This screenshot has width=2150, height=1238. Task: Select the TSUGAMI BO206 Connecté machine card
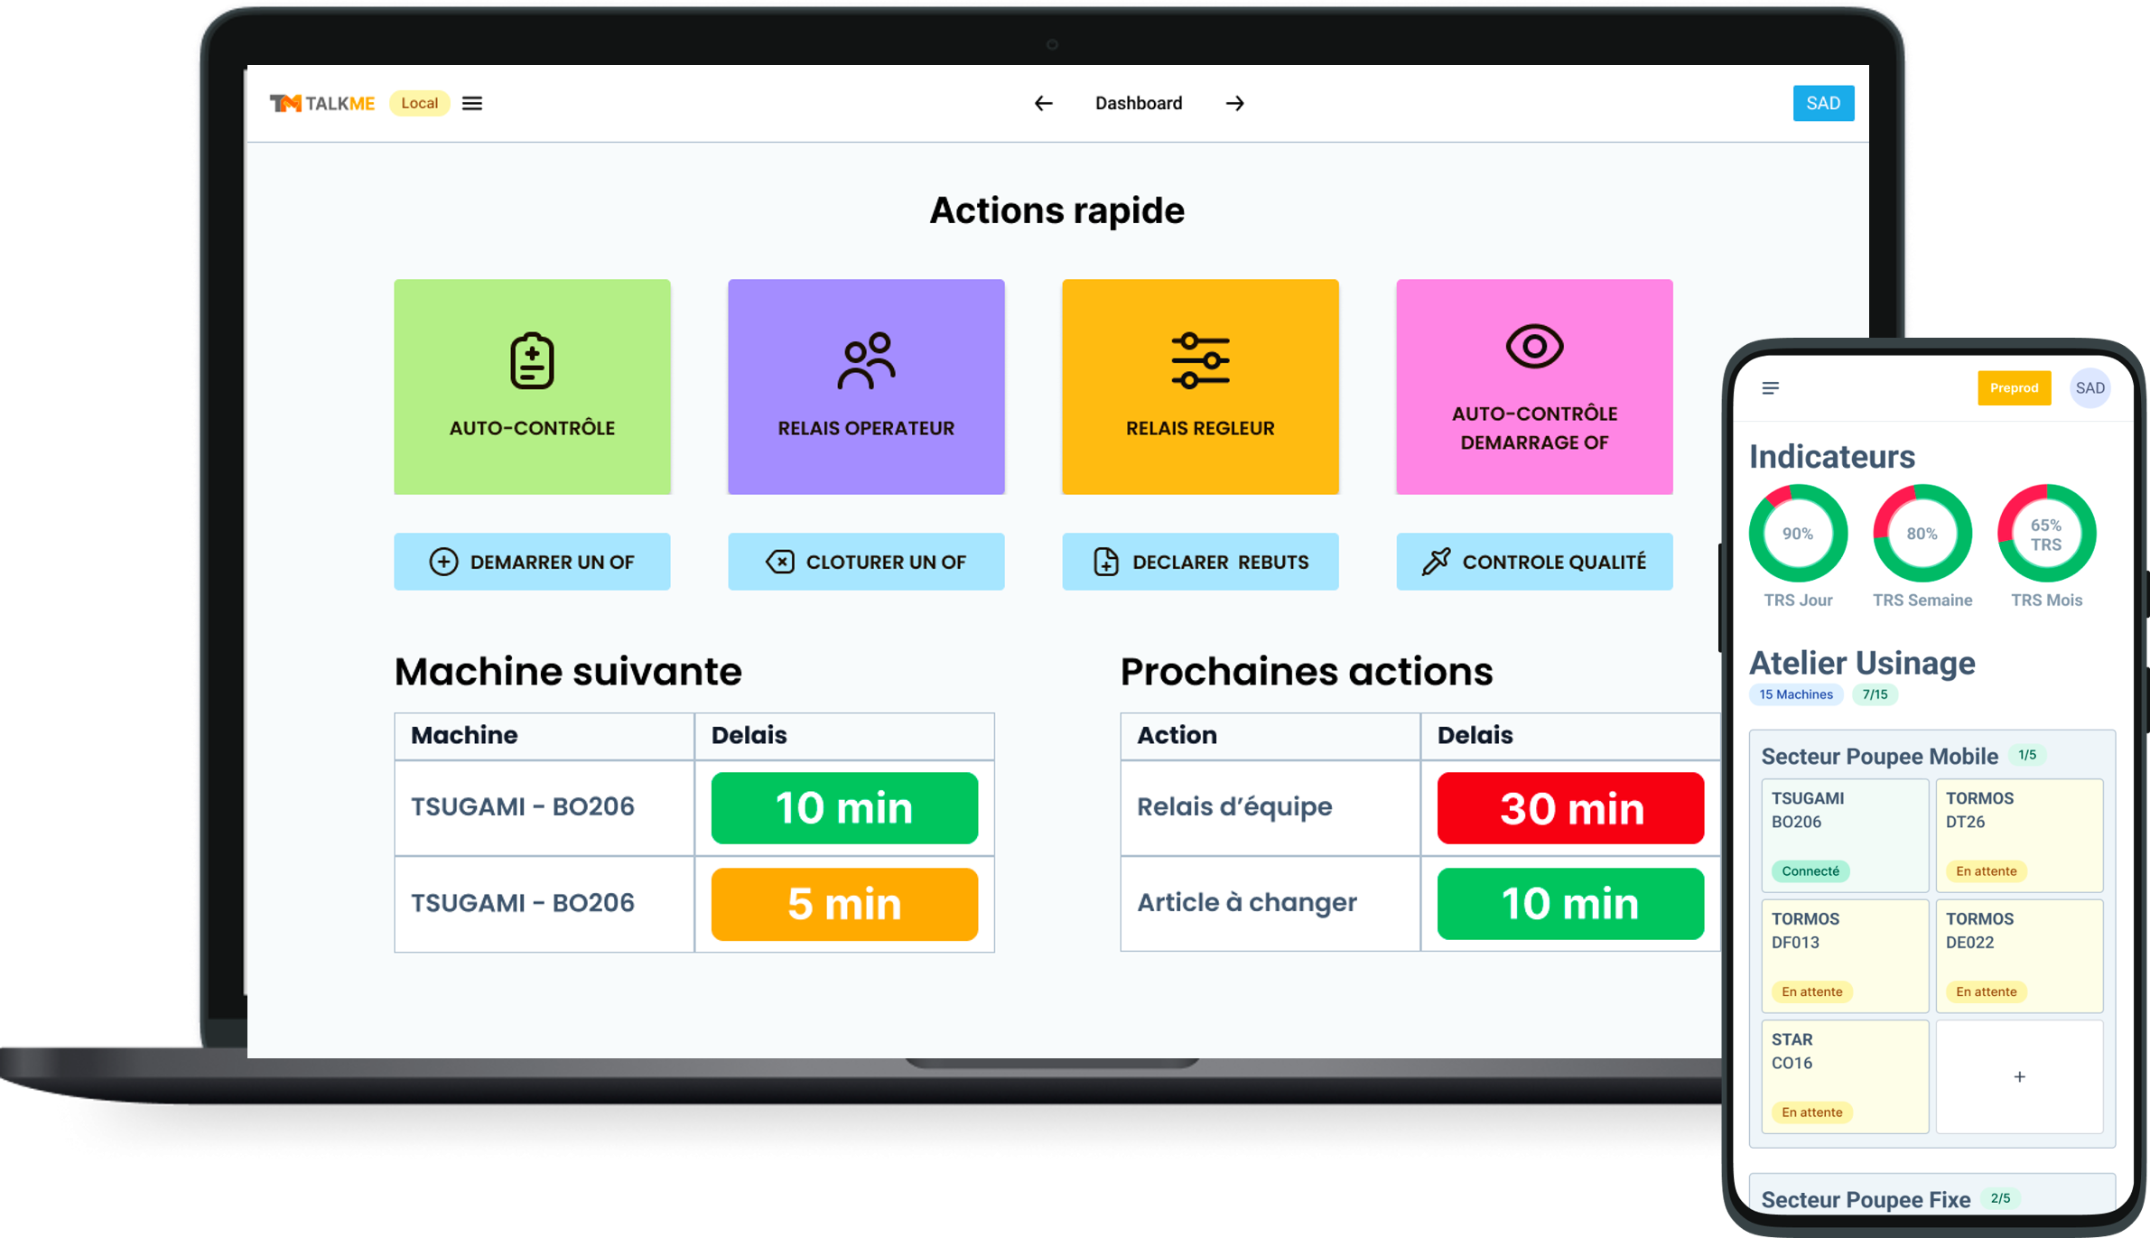pos(1844,834)
